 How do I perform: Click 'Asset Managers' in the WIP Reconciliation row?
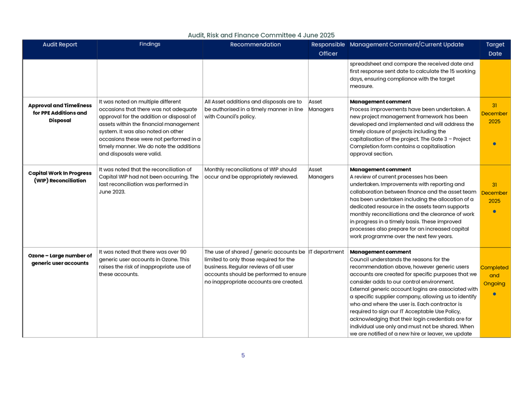[x=321, y=173]
